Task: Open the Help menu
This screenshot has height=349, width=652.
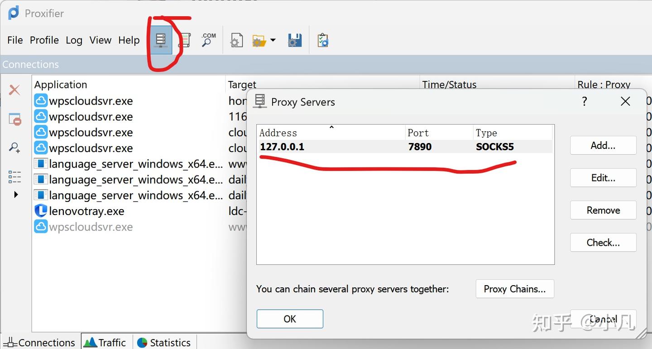Action: 129,40
